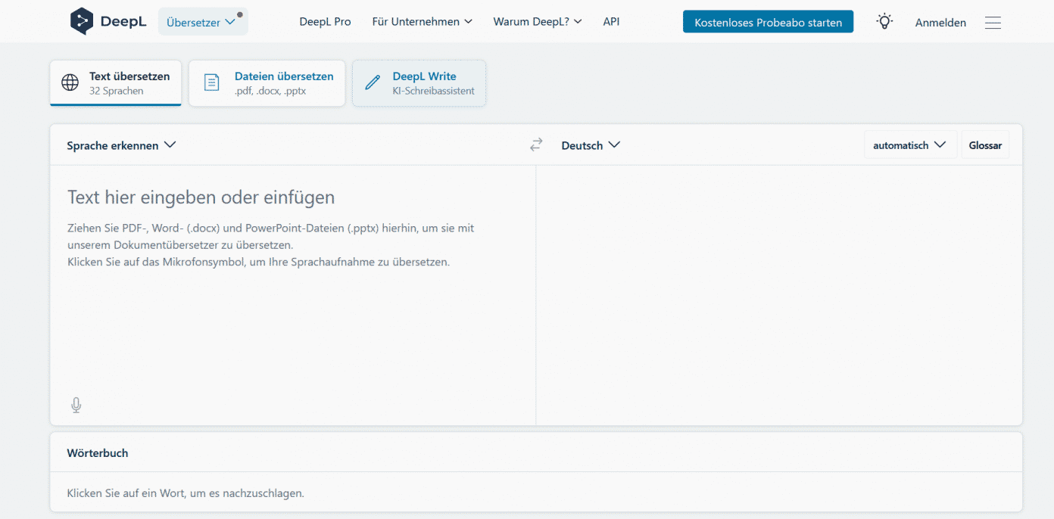The height and width of the screenshot is (519, 1054).
Task: Open the automatisch formality dropdown
Action: click(x=910, y=145)
